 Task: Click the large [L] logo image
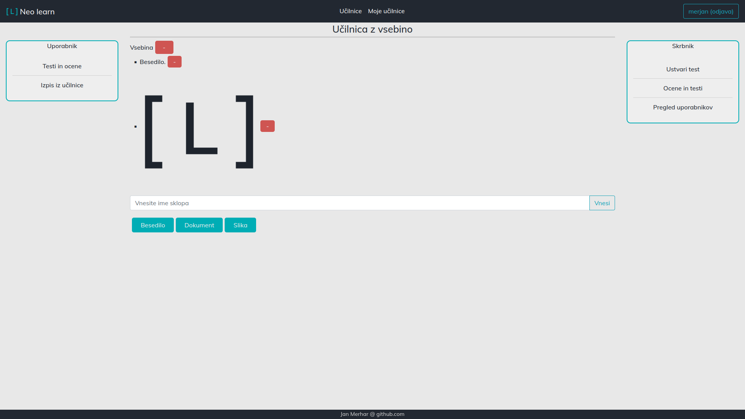(x=199, y=132)
